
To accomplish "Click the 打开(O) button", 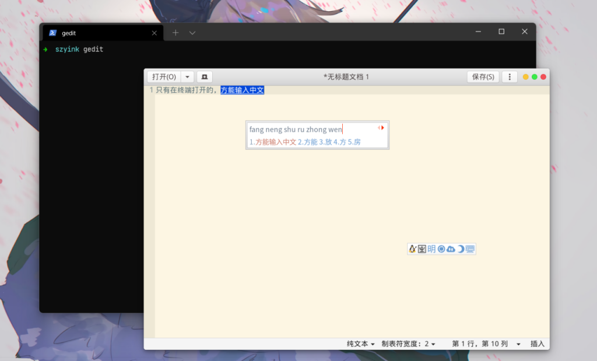I will point(164,77).
